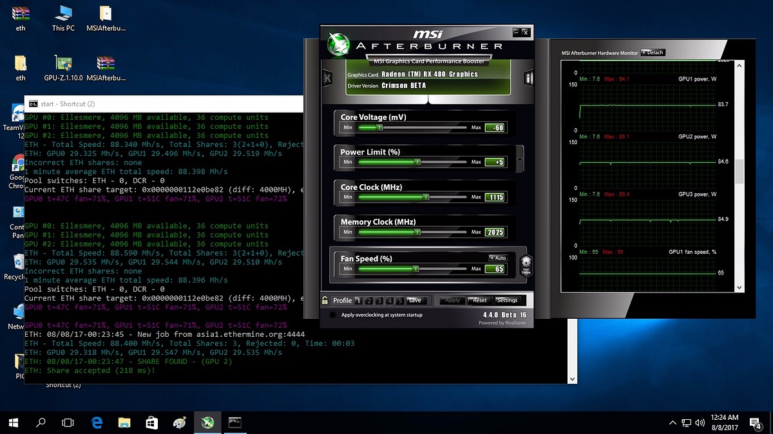
Task: Click the GPU3 power graph
Action: click(647, 222)
